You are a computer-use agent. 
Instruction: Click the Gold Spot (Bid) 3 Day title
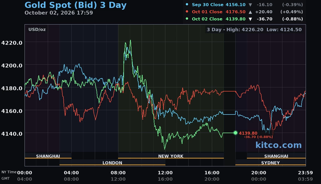coord(75,5)
